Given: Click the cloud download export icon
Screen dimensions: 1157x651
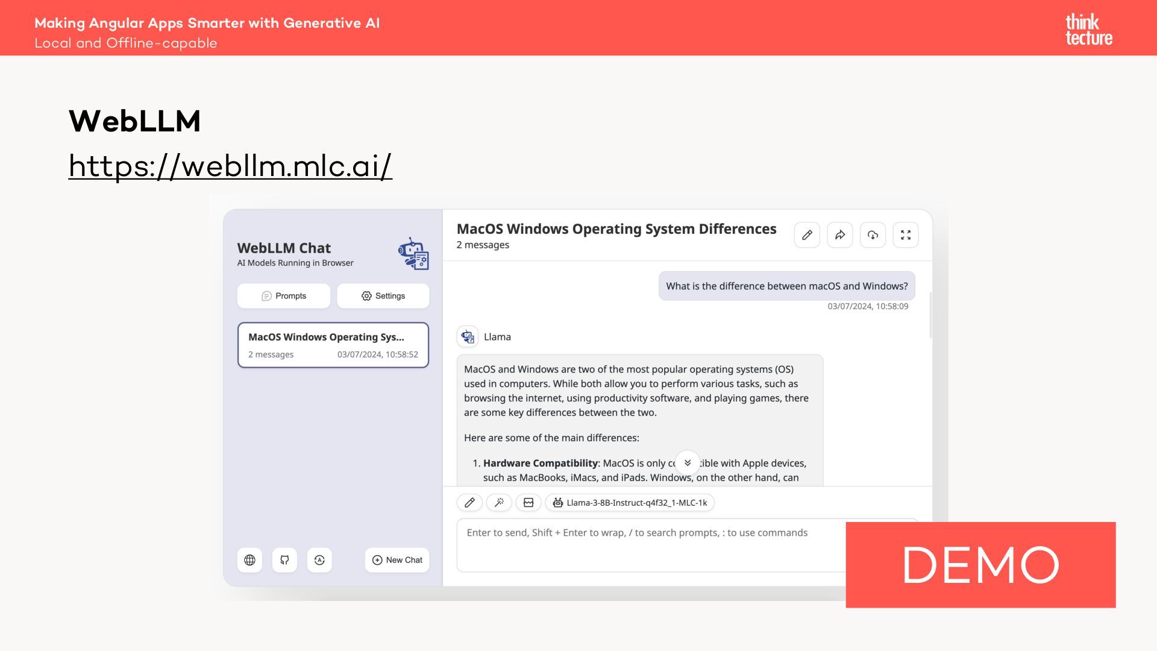Looking at the screenshot, I should [873, 235].
